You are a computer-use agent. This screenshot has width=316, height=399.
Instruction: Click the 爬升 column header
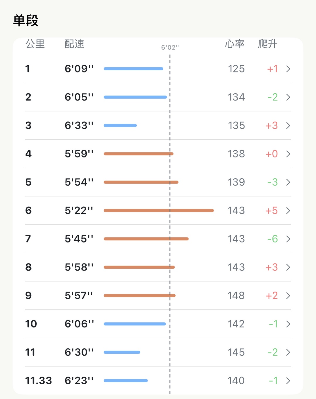[267, 44]
